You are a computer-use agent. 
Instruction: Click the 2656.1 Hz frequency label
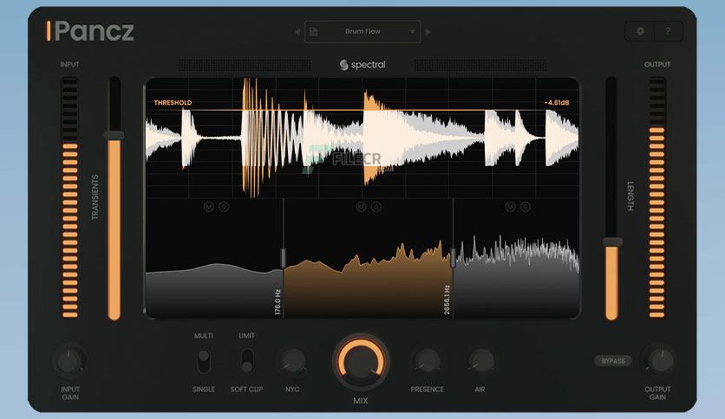447,300
